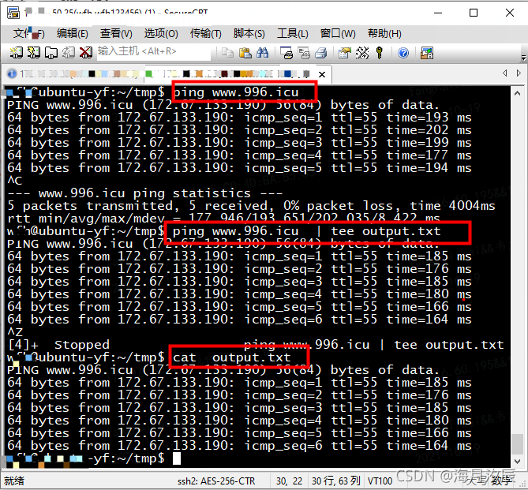The width and height of the screenshot is (528, 490).
Task: Click the terminal scrollbar down arrow
Action: [x=517, y=461]
